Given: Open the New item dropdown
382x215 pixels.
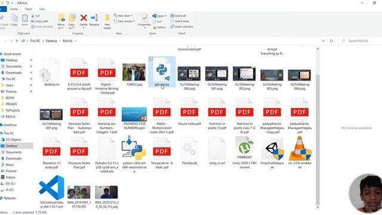Looking at the screenshot, I should click(123, 16).
